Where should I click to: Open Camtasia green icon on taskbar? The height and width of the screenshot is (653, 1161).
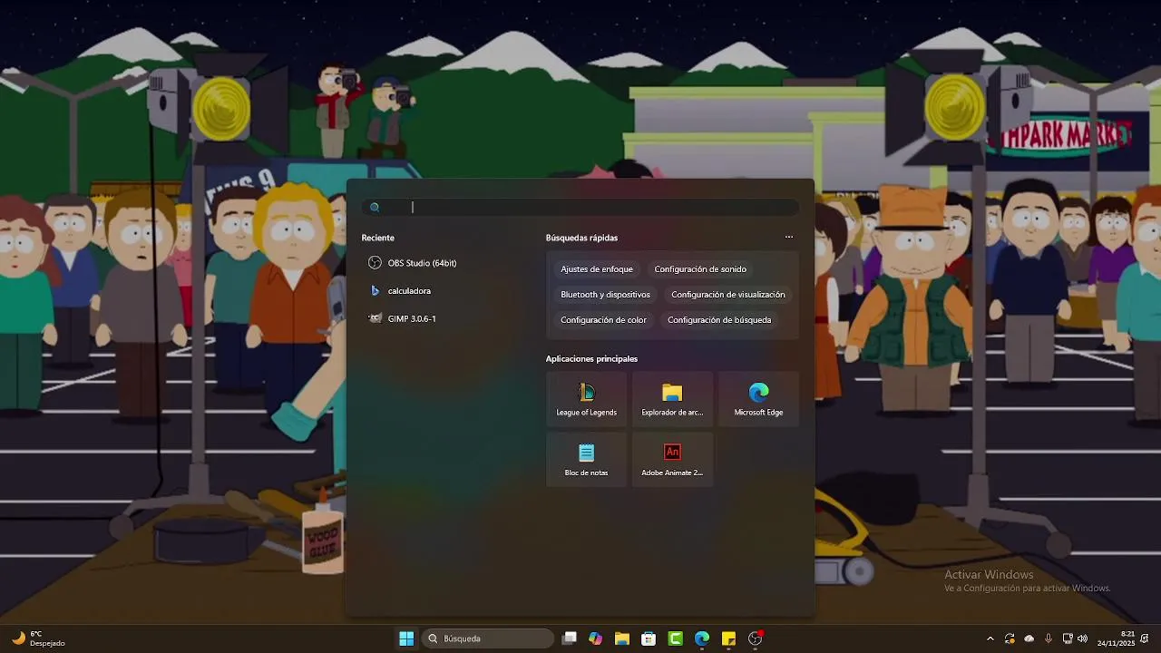pos(676,638)
